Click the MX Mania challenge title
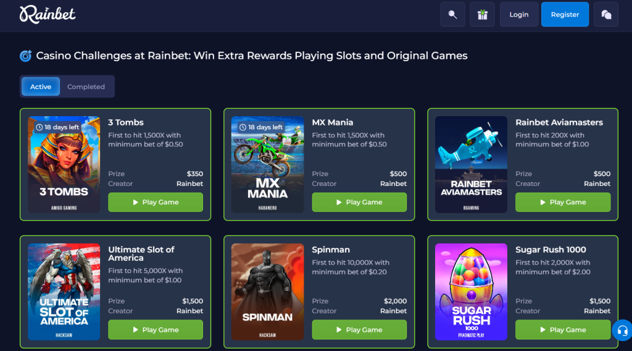Viewport: 632px width, 351px height. (x=333, y=122)
